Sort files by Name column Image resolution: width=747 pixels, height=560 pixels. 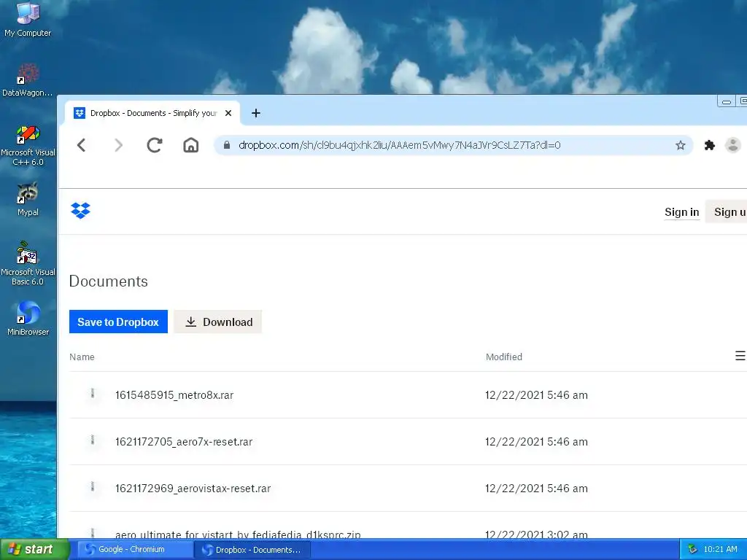pos(82,357)
